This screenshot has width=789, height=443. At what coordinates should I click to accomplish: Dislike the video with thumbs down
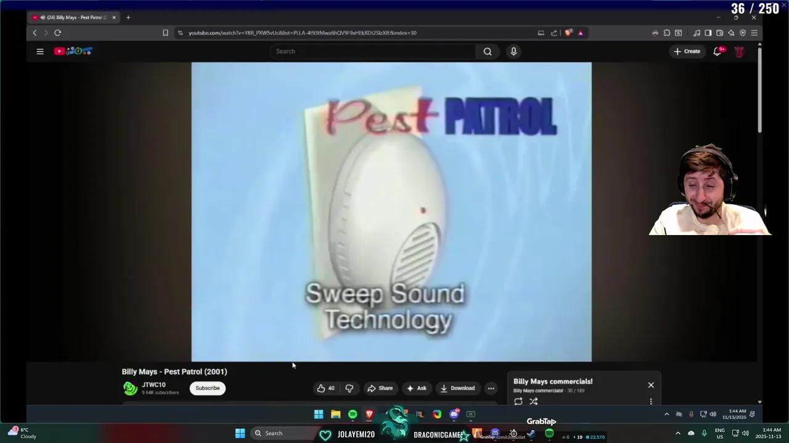tap(350, 388)
